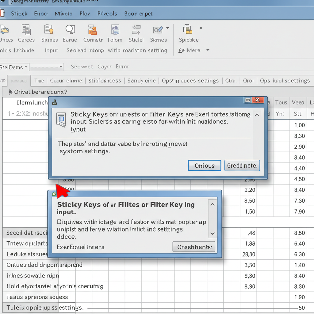Click the arrow icon beside Orivat berarecunx
This screenshot has height=314, width=314.
(11, 92)
